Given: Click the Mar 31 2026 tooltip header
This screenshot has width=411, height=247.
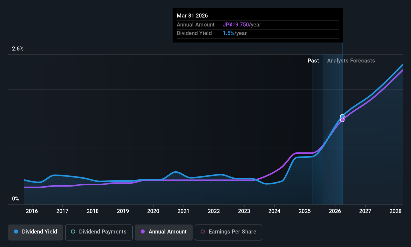Looking at the screenshot, I should click(x=192, y=15).
